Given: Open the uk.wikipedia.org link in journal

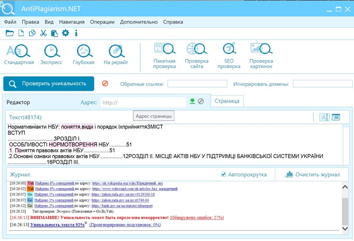Looking at the screenshot, I should (x=127, y=183).
